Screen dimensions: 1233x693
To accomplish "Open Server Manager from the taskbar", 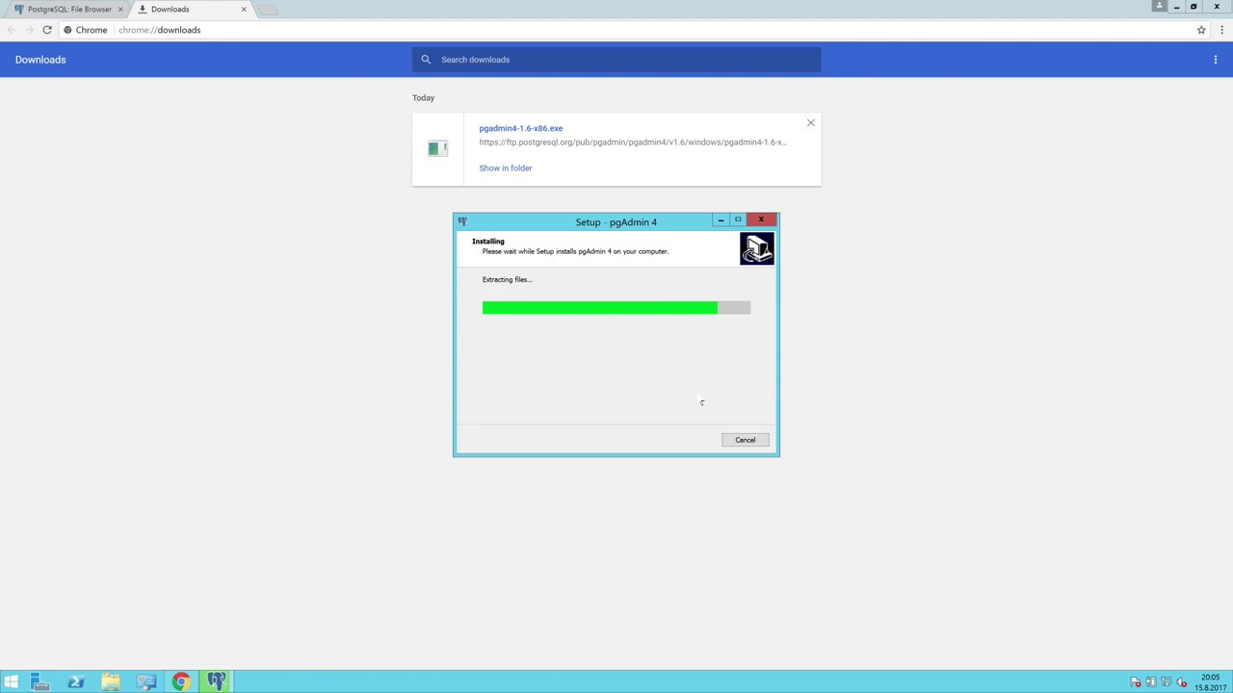I will (x=39, y=682).
